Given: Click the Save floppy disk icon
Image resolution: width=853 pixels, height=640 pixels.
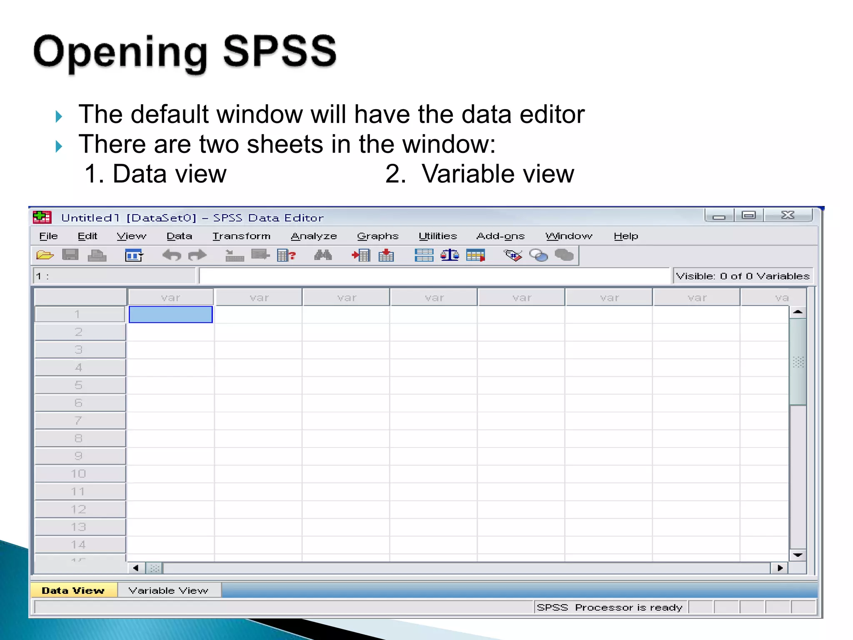Looking at the screenshot, I should tap(70, 255).
